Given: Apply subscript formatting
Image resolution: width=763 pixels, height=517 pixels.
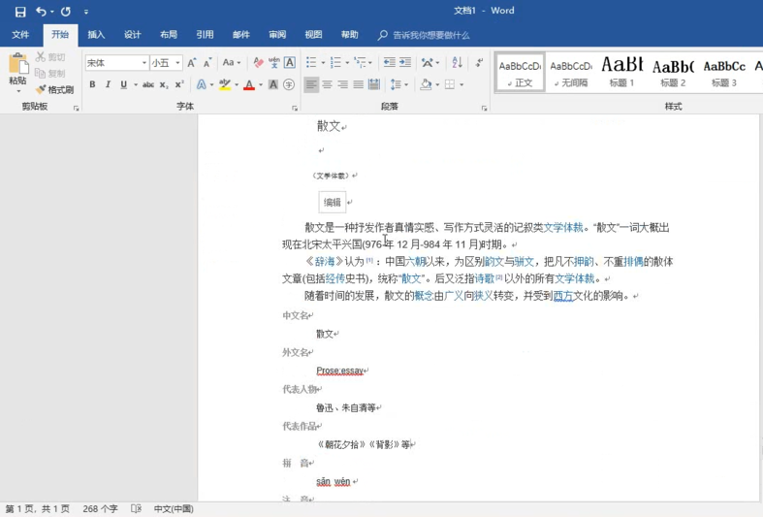Looking at the screenshot, I should [165, 85].
